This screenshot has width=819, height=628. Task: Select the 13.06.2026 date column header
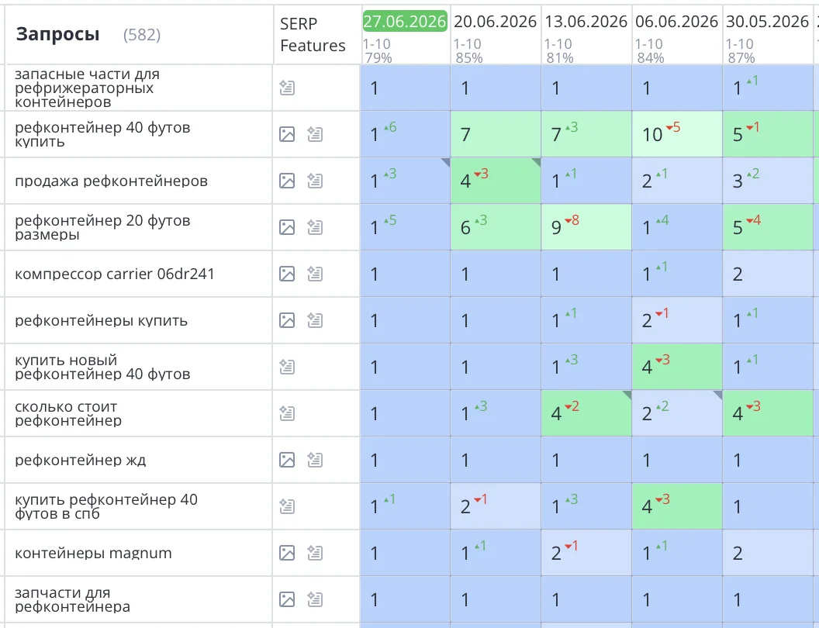[x=586, y=22]
